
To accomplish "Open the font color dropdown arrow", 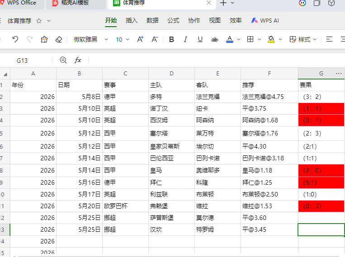I will [x=239, y=40].
